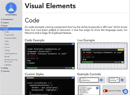Click the info icon in the code example textarea

pyautogui.click(x=97, y=88)
